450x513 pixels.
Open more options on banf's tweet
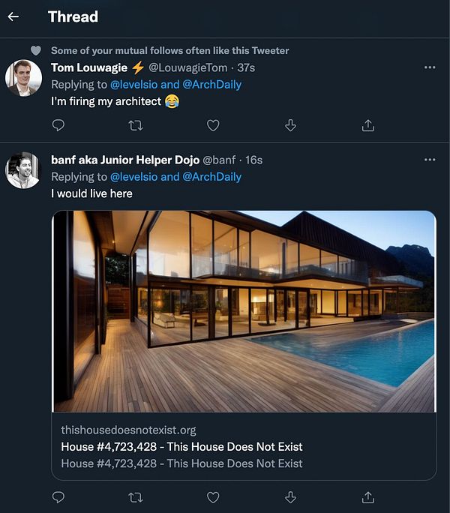[x=430, y=160]
